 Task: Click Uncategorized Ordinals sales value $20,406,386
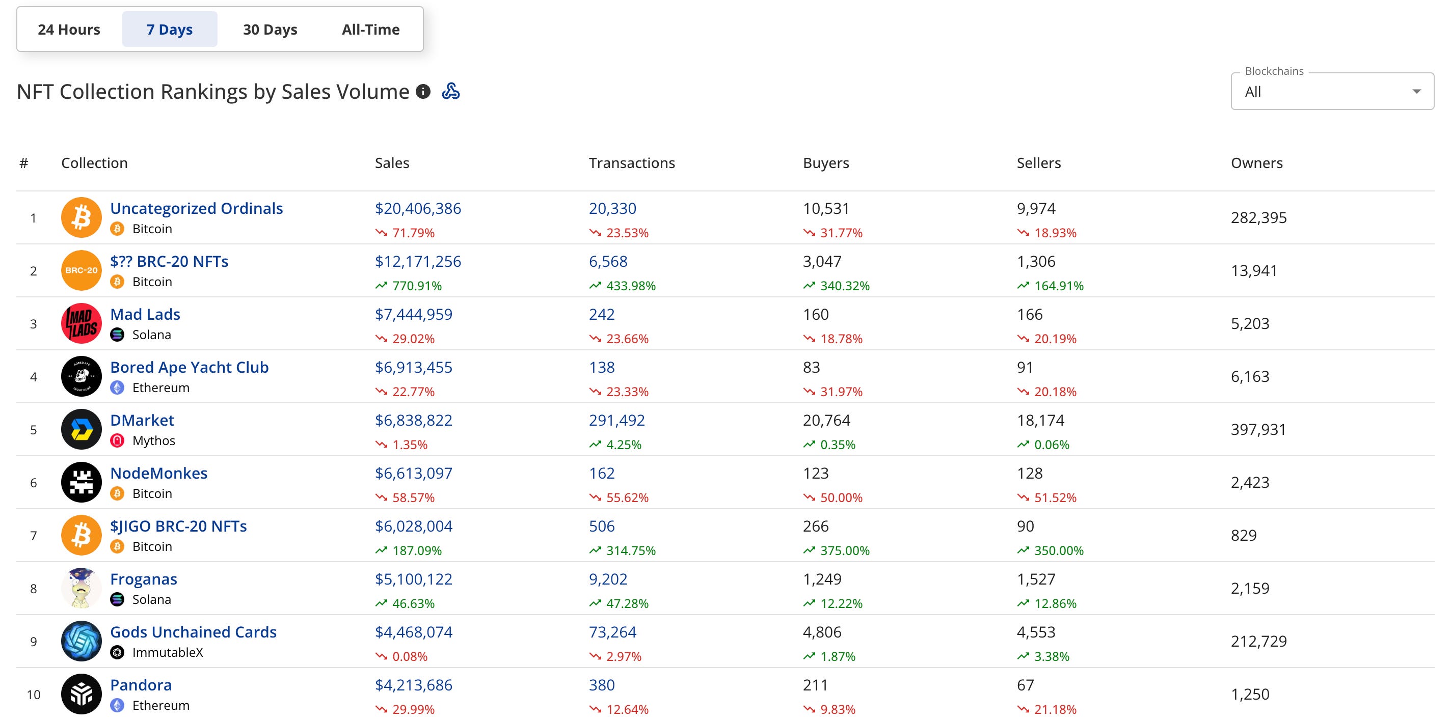(x=417, y=208)
